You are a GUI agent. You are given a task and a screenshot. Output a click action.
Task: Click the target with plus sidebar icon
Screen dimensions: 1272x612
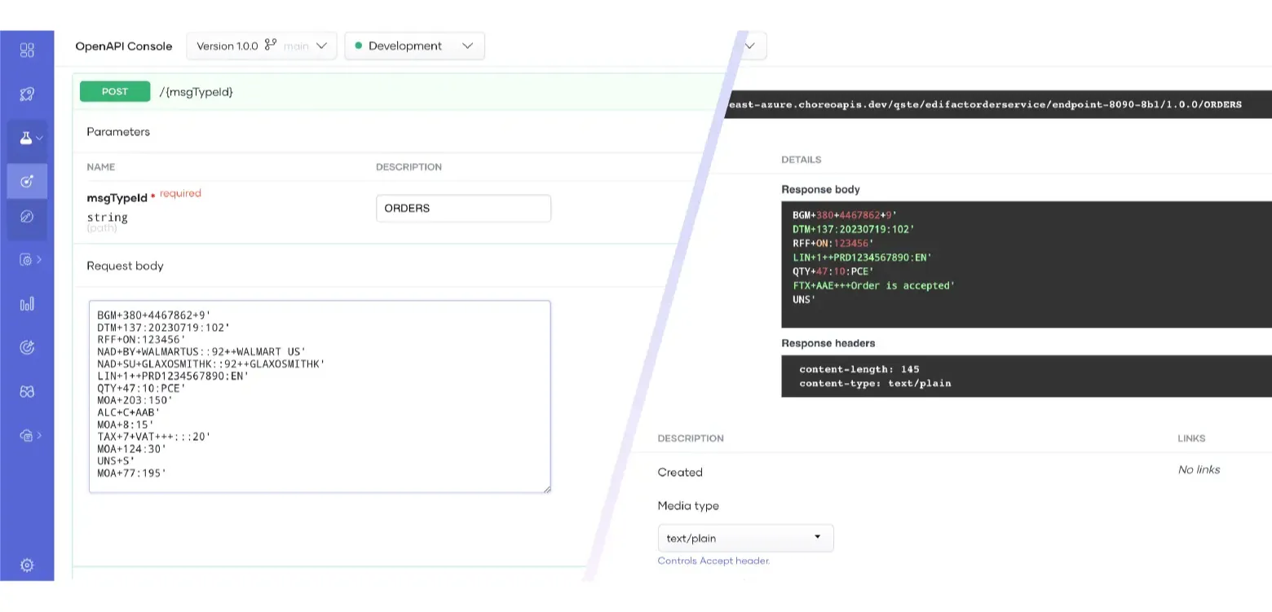[x=27, y=348]
